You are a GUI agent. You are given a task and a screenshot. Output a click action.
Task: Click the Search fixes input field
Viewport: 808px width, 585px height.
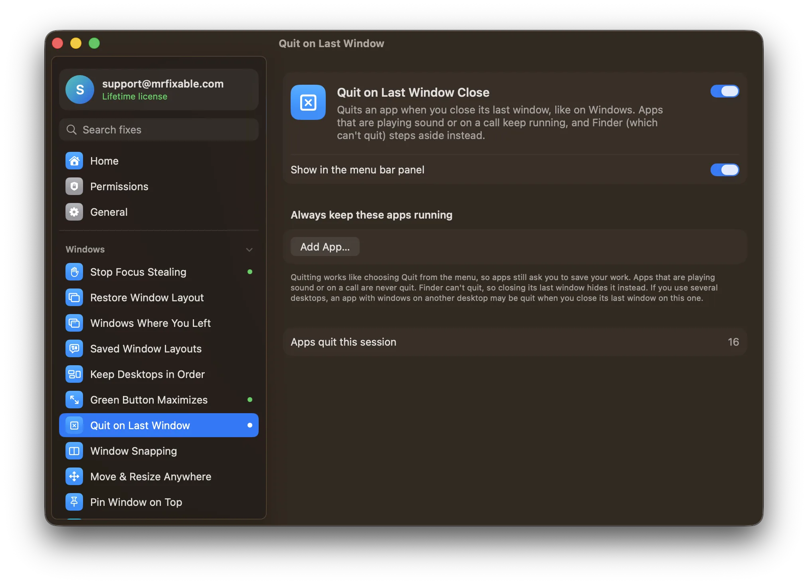(159, 130)
